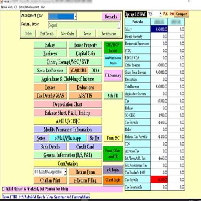The image size is (201, 201).
Task: Open the XML/JSON Import button
Action: point(113,48)
